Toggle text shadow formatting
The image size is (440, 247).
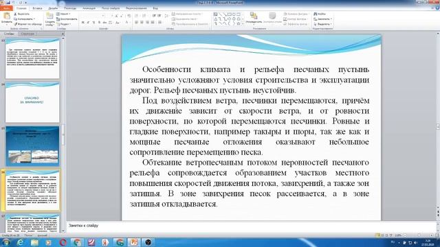pos(99,23)
